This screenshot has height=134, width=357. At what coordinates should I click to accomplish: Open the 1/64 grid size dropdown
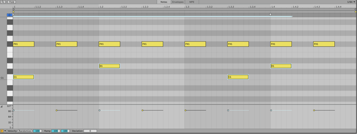pyautogui.click(x=351, y=2)
